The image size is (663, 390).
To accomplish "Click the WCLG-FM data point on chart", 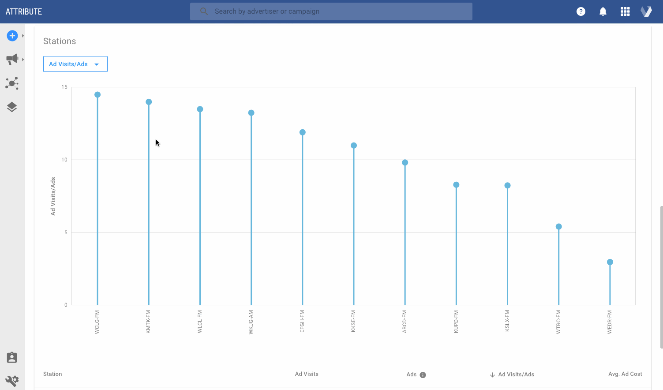I will pyautogui.click(x=97, y=95).
